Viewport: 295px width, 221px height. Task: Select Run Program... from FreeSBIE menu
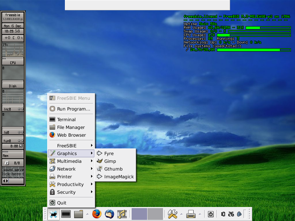coord(71,109)
